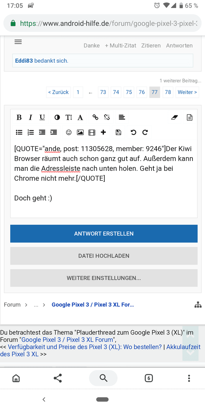Click into the reply text area
This screenshot has width=205, height=410.
pos(104,178)
